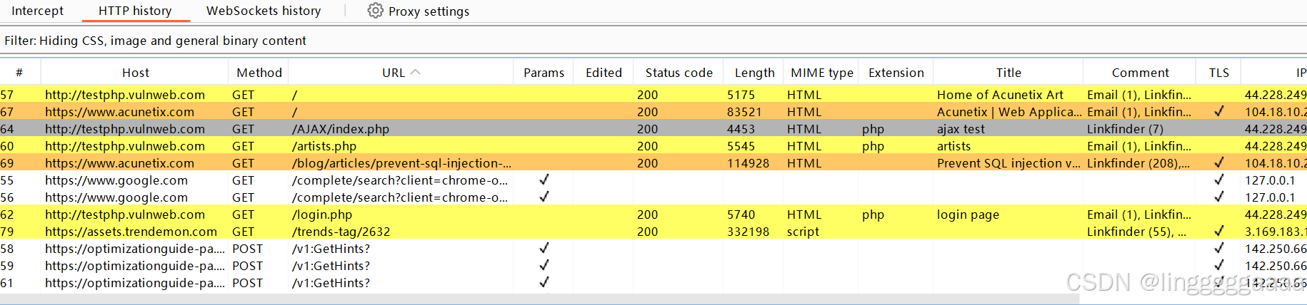This screenshot has height=305, width=1307.
Task: Sort by the Title column header
Action: pos(1008,73)
